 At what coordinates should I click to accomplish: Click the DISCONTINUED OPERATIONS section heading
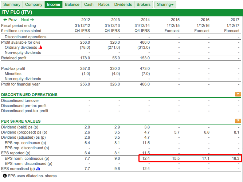[x=29, y=95]
